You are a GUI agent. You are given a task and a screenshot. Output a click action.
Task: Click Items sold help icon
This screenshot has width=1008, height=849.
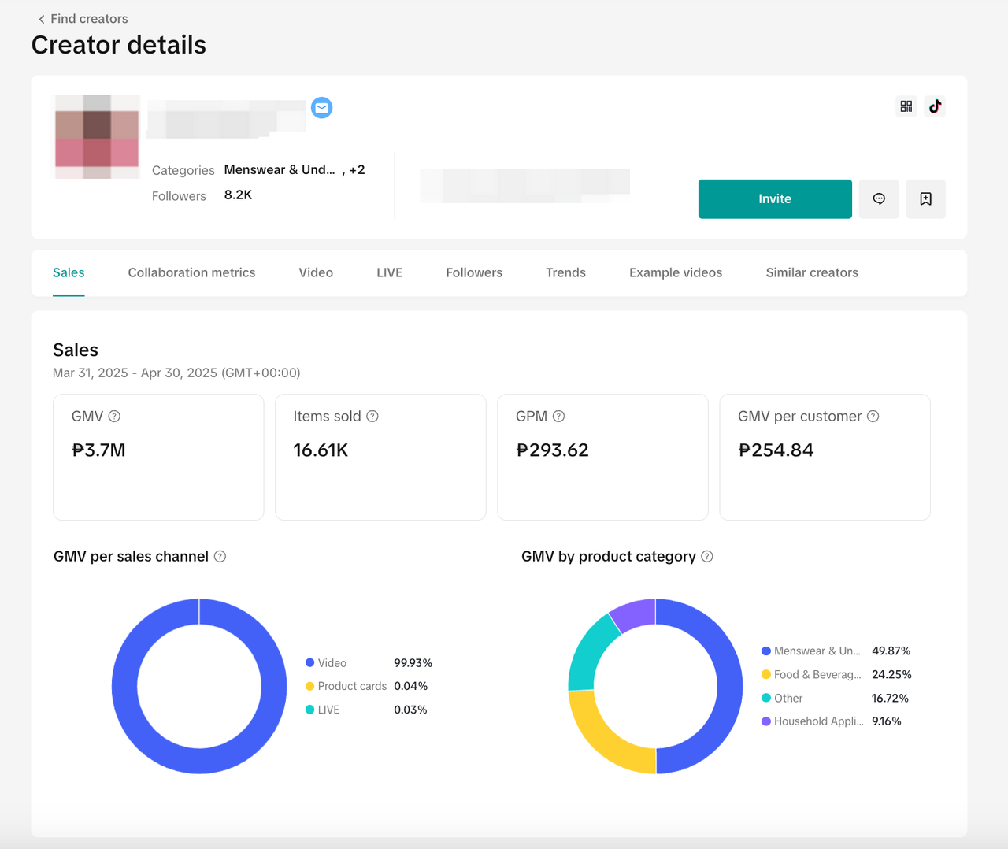pyautogui.click(x=372, y=417)
